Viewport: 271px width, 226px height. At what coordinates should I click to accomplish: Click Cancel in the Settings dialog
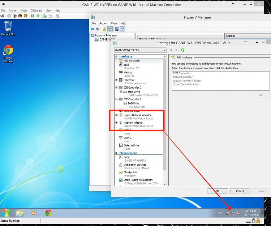[240, 191]
